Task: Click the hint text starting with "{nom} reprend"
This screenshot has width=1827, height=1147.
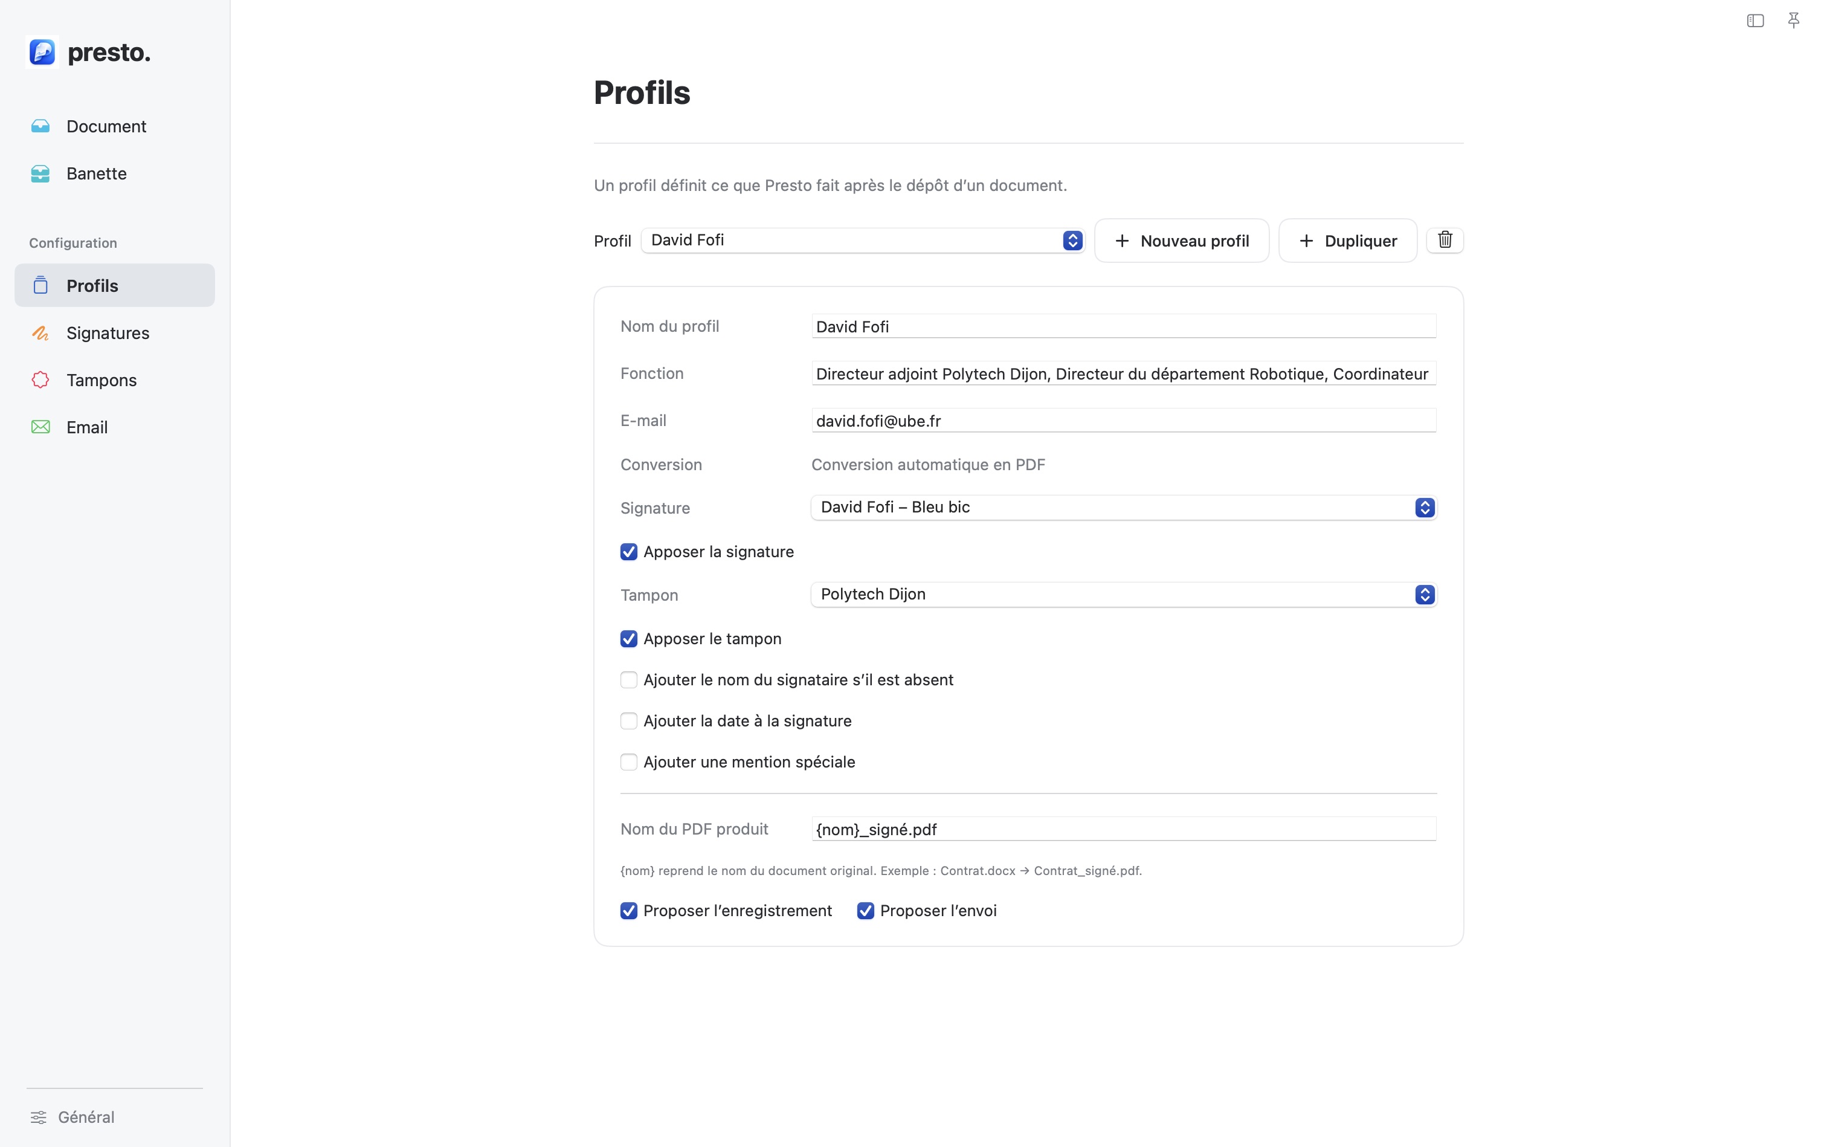Action: tap(880, 871)
